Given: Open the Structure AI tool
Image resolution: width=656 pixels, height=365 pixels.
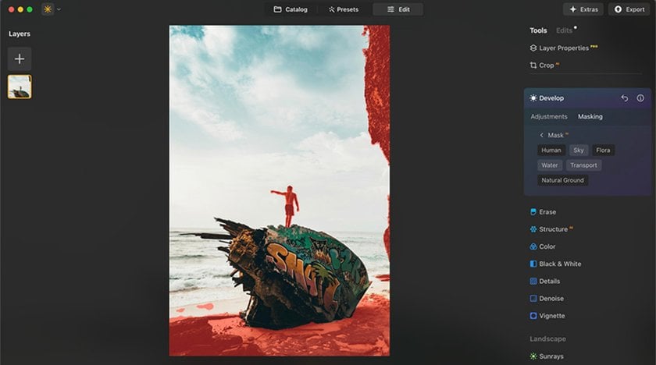Looking at the screenshot, I should click(553, 229).
